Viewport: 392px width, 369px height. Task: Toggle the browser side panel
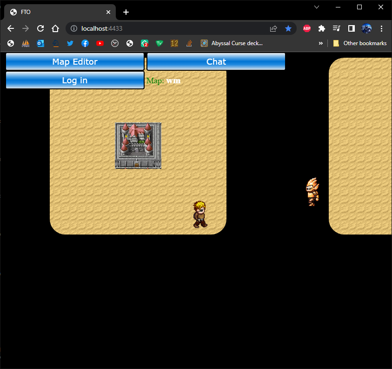click(x=352, y=28)
